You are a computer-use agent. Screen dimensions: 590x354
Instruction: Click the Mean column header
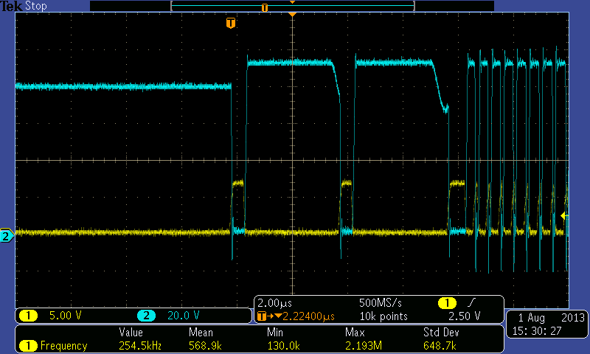point(201,332)
